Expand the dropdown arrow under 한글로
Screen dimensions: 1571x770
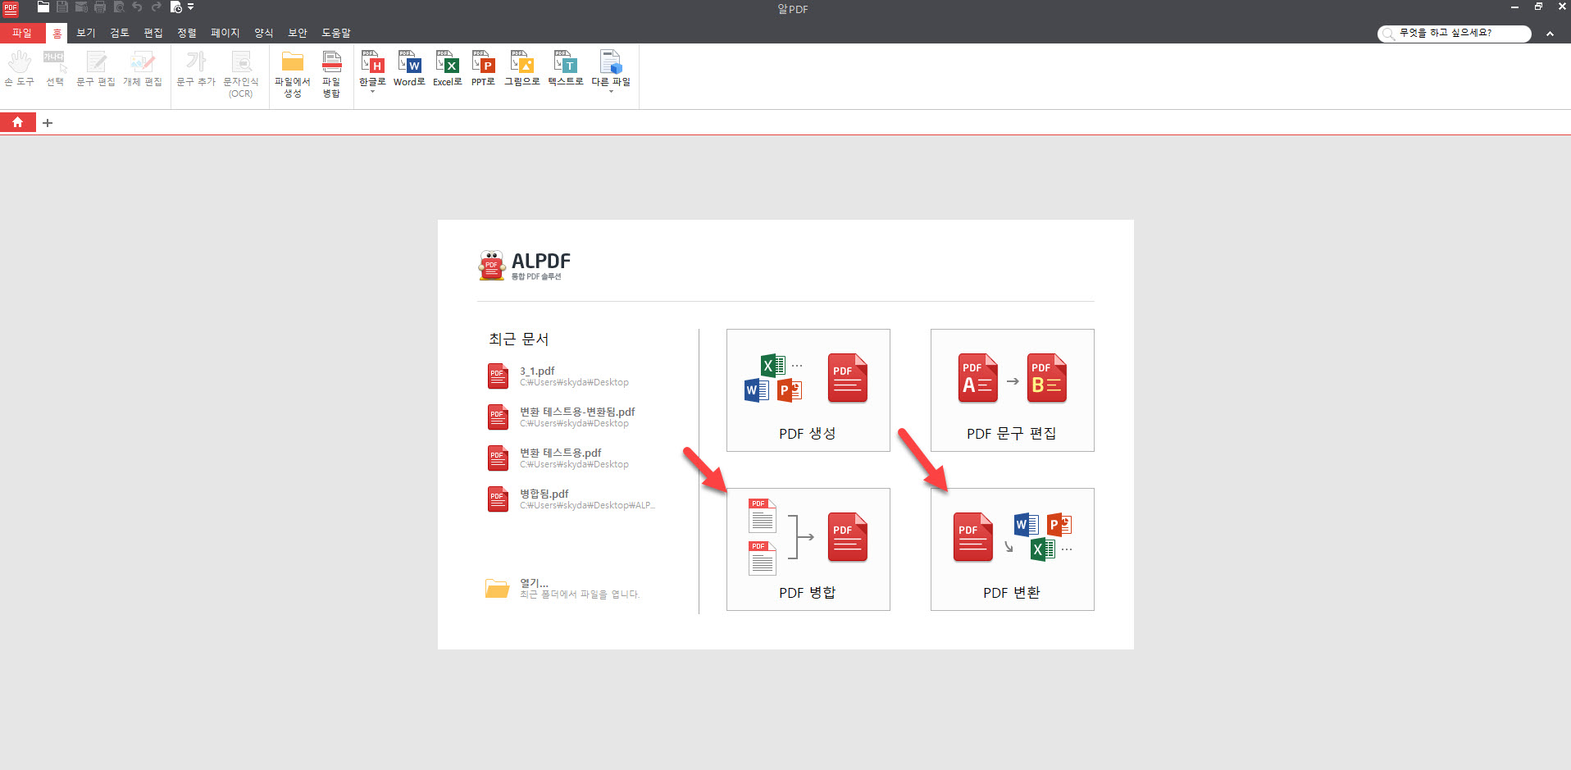point(372,92)
